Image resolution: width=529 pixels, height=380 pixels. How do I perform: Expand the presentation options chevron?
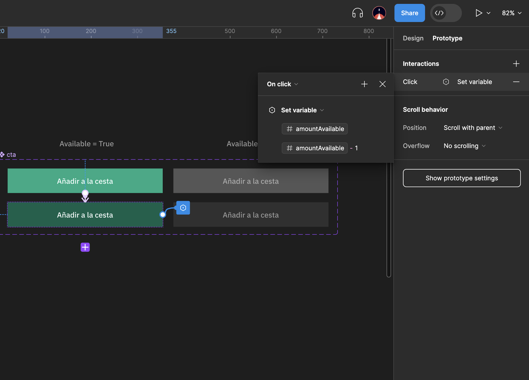coord(489,13)
